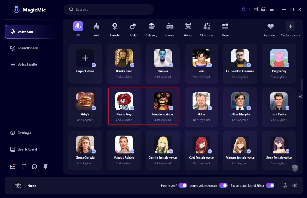Screen dimensions: 307x198
Task: Select the Cold female voice thumbnail
Action: tap(201, 144)
